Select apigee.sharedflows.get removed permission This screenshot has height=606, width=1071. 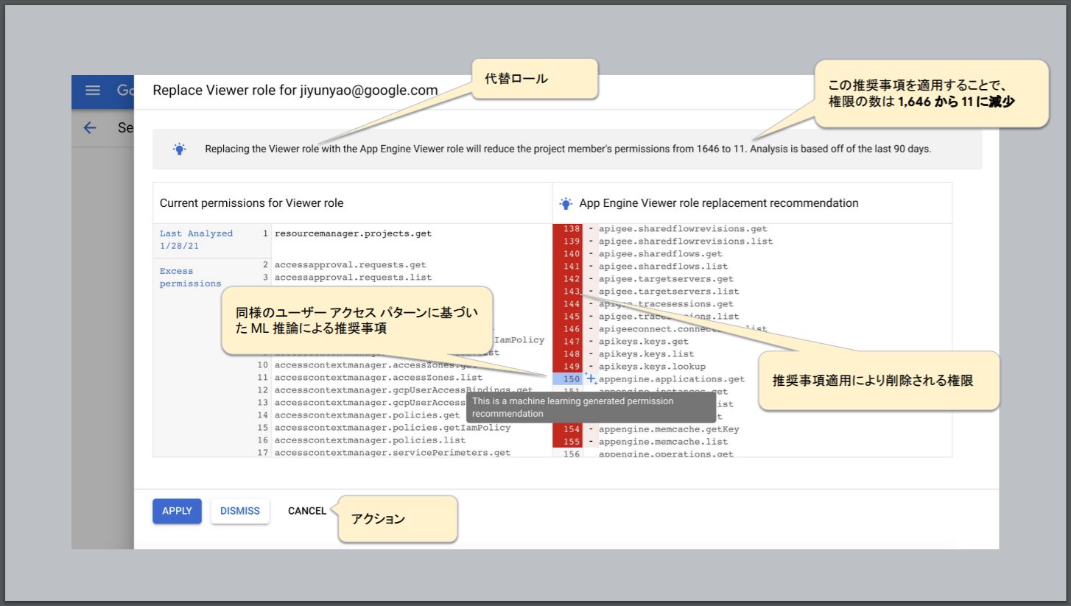(x=660, y=254)
